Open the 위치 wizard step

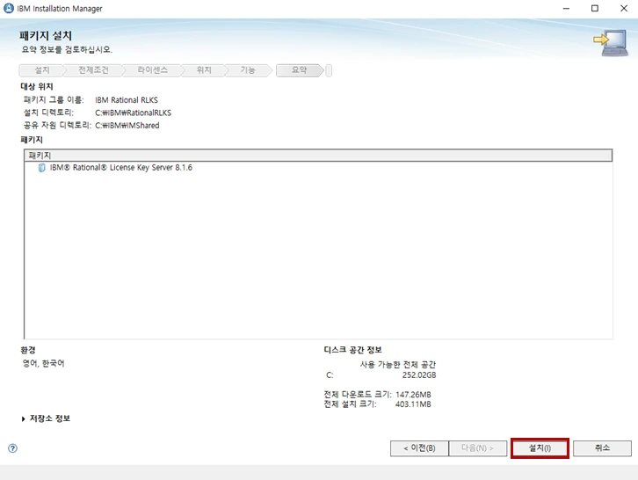204,69
